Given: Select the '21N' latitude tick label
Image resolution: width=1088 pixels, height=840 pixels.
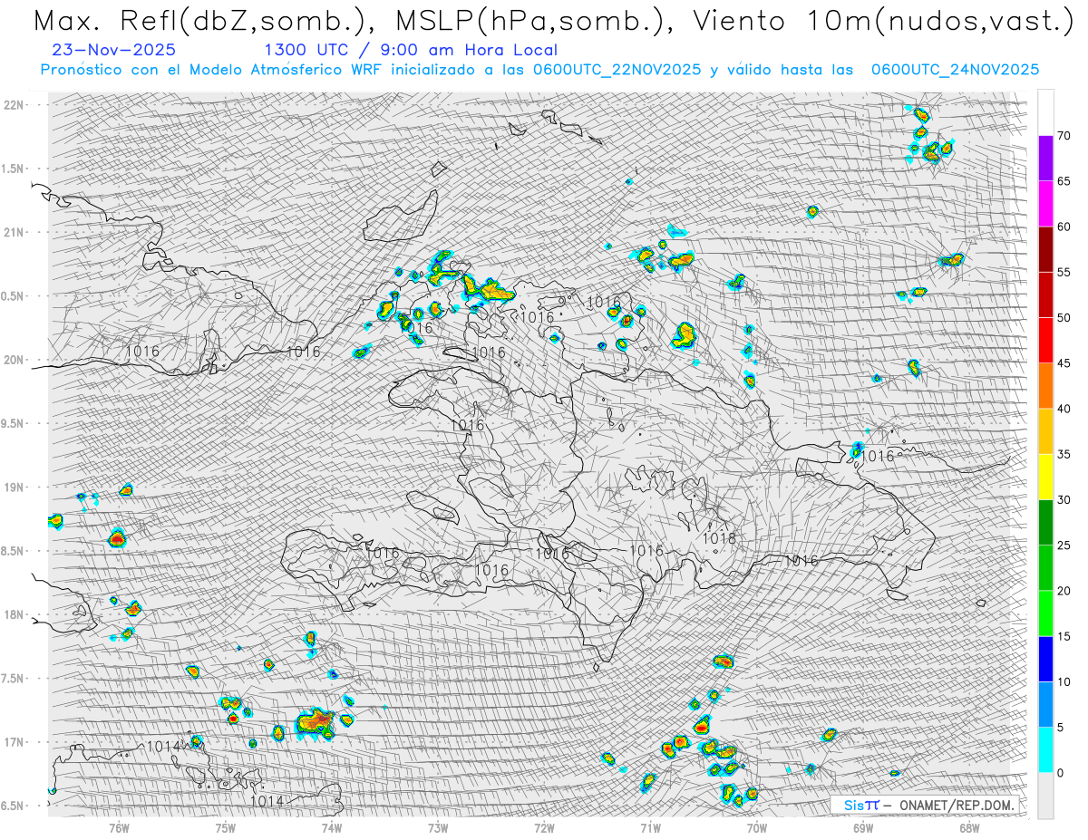Looking at the screenshot, I should [15, 232].
